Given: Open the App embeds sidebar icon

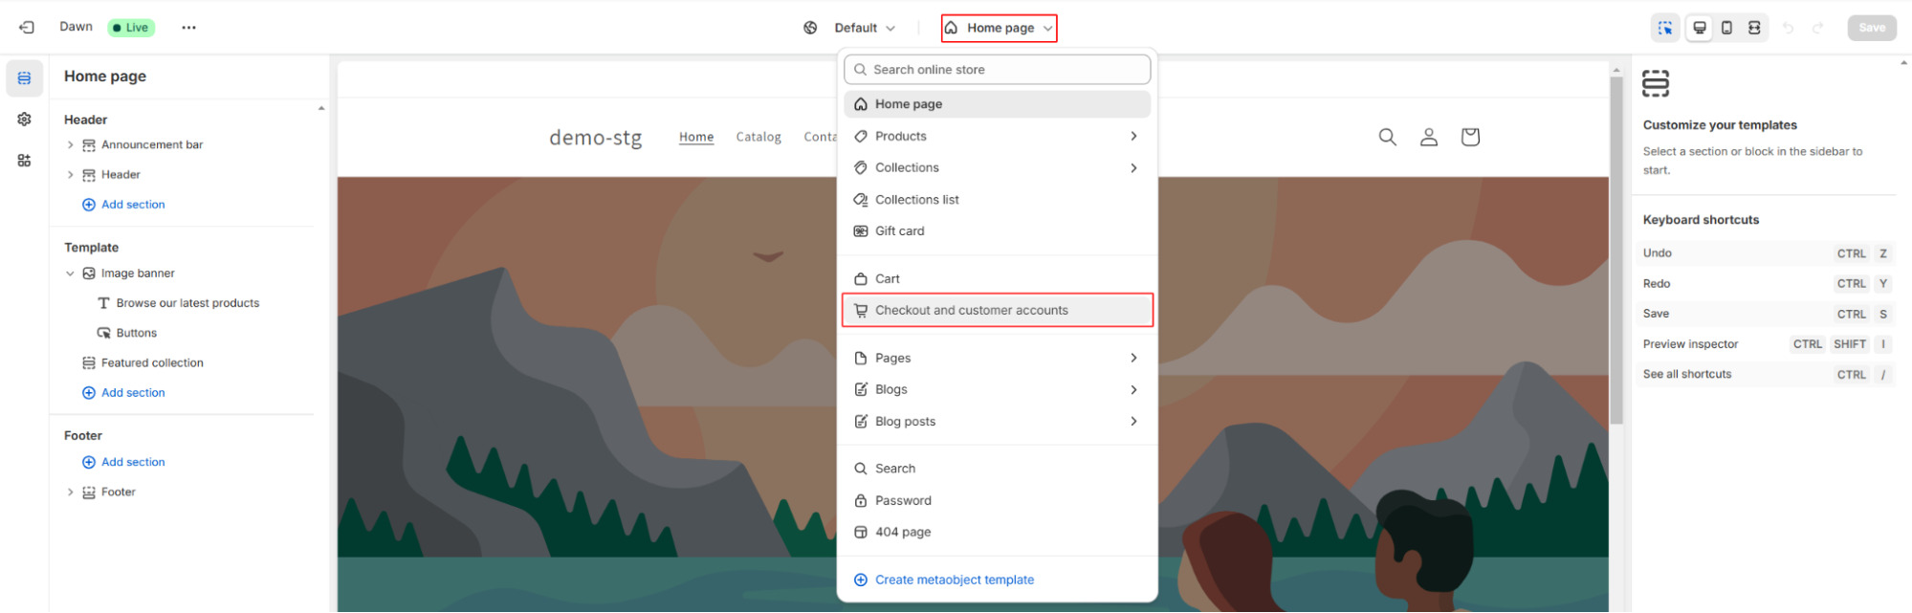Looking at the screenshot, I should tap(24, 161).
